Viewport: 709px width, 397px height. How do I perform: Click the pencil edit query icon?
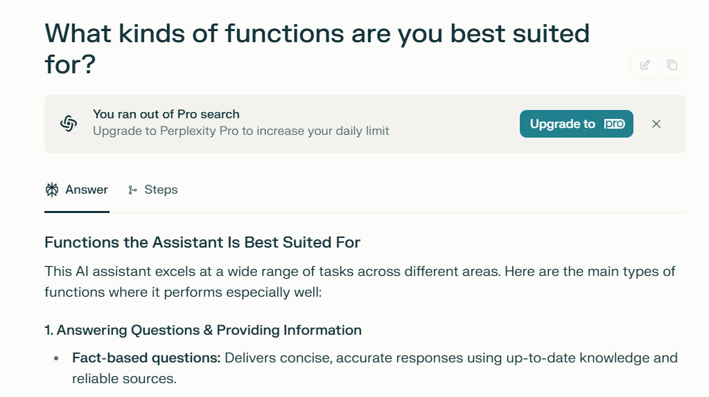coord(645,65)
